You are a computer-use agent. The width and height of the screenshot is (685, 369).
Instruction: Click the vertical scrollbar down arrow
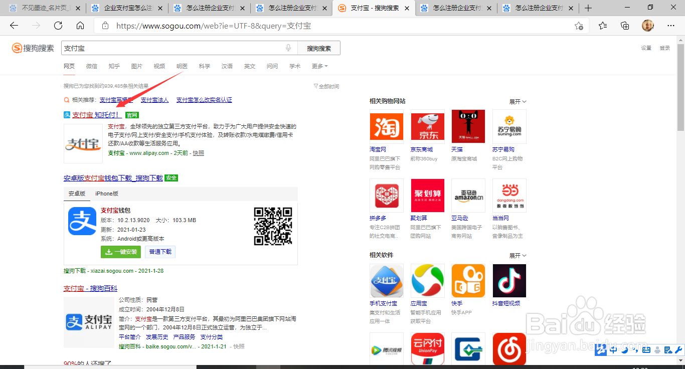(680, 361)
